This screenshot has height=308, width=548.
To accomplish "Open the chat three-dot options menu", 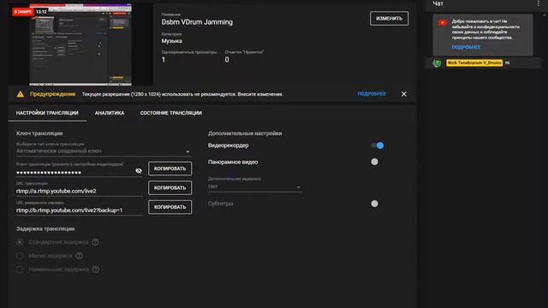I will [539, 3].
